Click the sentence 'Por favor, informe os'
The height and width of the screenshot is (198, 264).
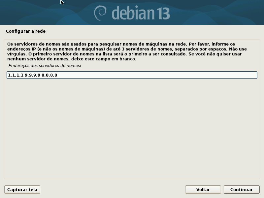coord(212,44)
